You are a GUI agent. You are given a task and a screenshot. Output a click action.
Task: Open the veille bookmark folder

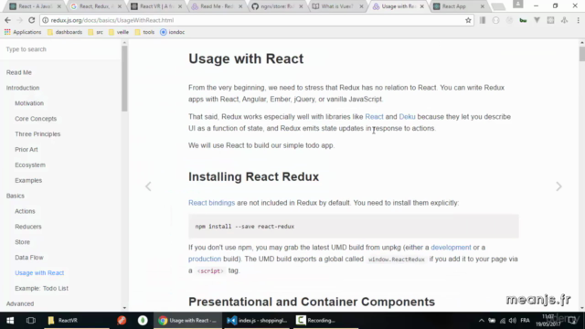pyautogui.click(x=119, y=32)
